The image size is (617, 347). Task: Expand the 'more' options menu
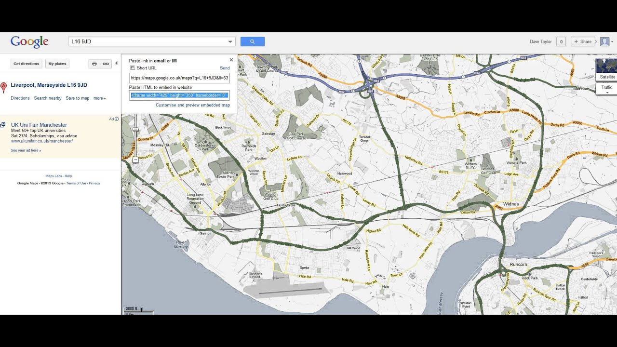pos(100,98)
